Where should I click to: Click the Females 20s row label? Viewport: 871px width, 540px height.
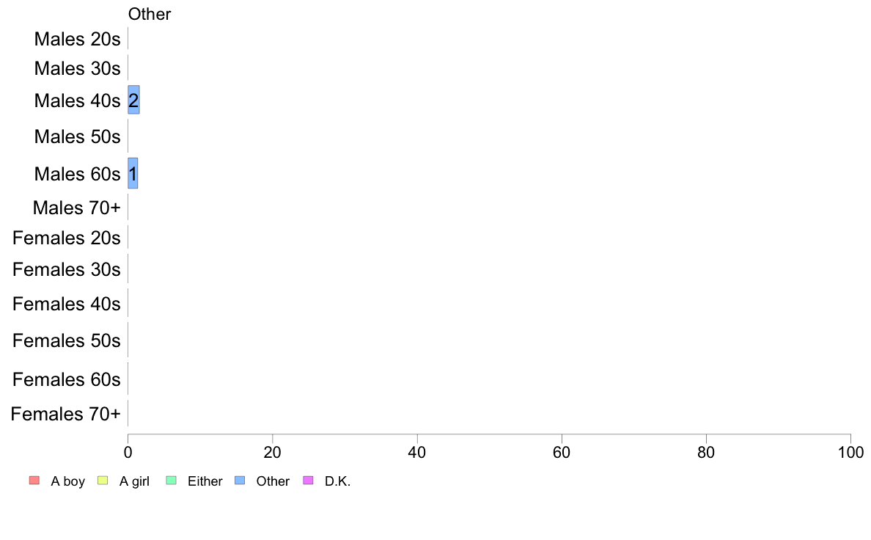(x=67, y=238)
